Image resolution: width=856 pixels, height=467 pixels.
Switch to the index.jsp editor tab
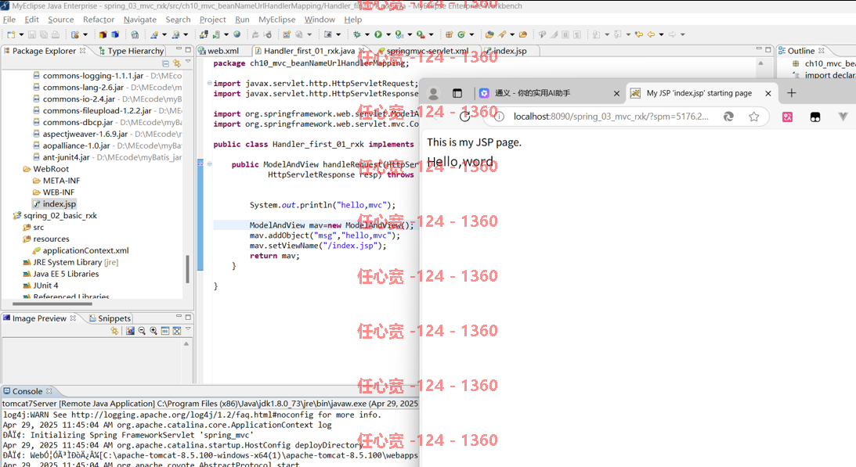tap(510, 51)
